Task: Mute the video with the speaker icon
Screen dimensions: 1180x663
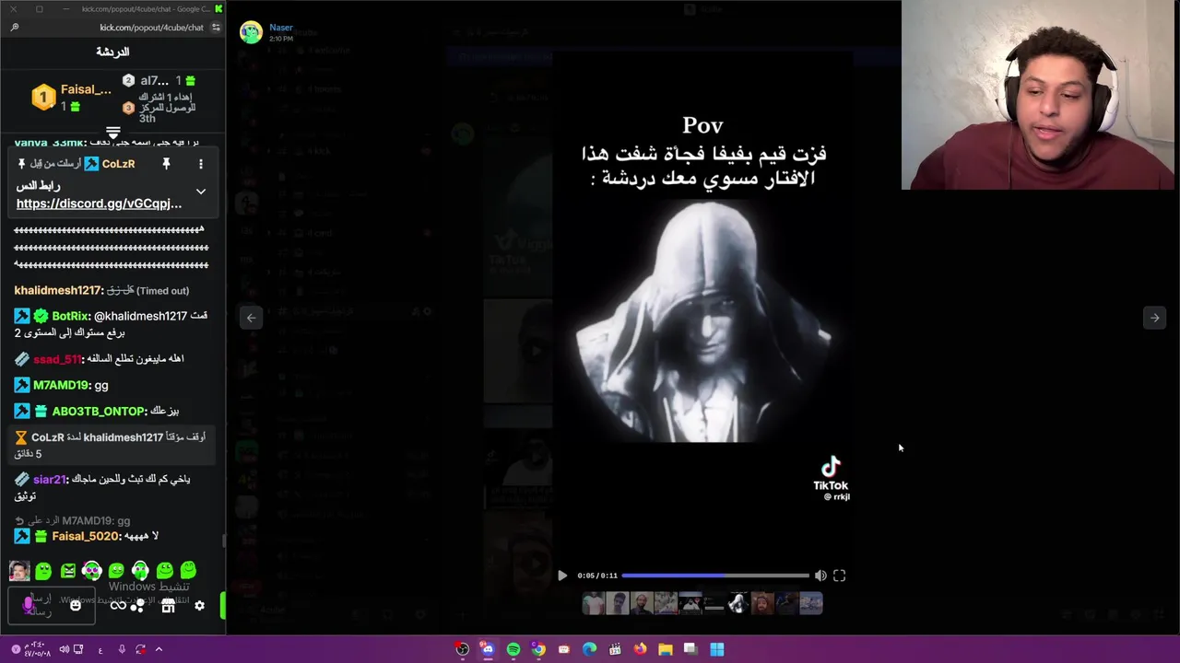Action: (820, 576)
